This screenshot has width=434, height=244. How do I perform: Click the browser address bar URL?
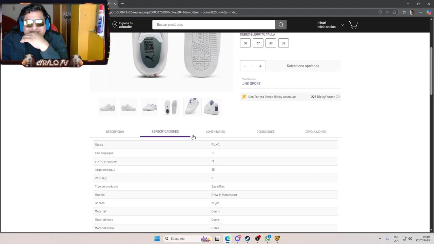tap(173, 12)
